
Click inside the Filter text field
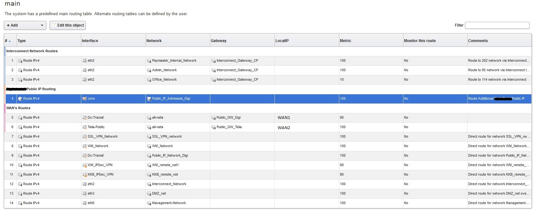[x=497, y=25]
